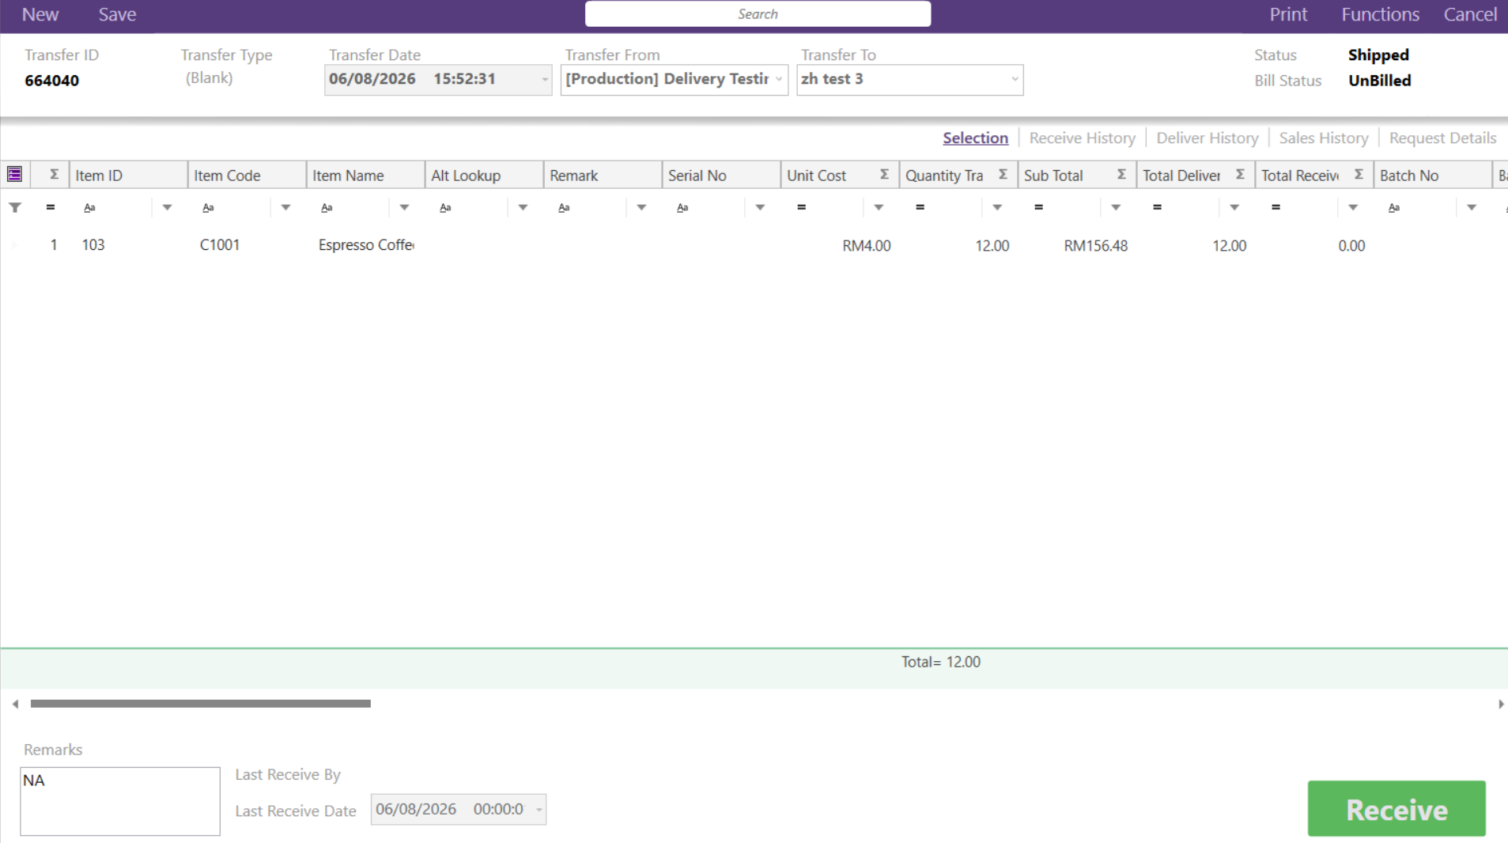
Task: Open the Transfer From dropdown
Action: click(779, 79)
